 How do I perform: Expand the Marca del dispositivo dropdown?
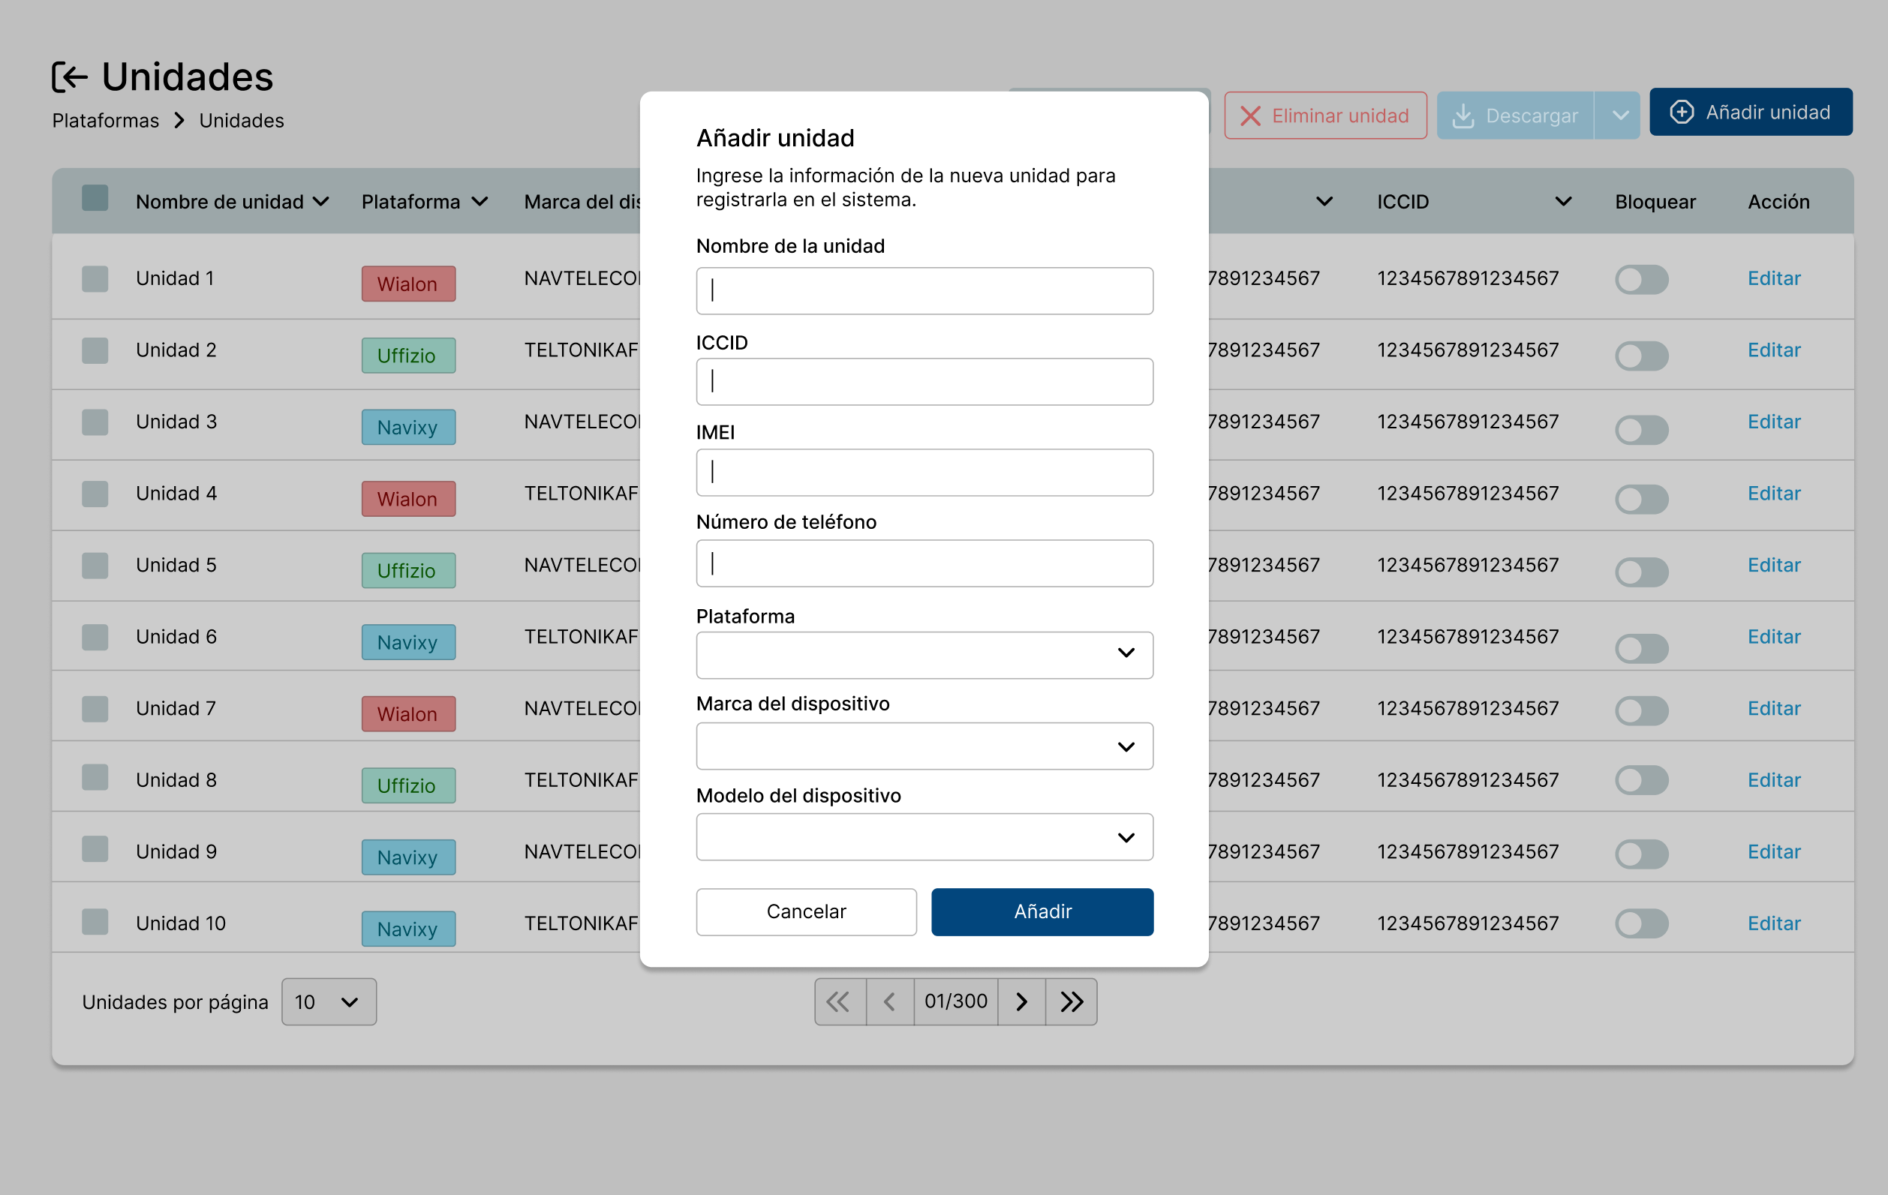(924, 746)
